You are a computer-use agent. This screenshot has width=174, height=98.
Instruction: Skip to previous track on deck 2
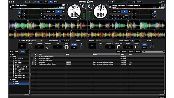119,11
